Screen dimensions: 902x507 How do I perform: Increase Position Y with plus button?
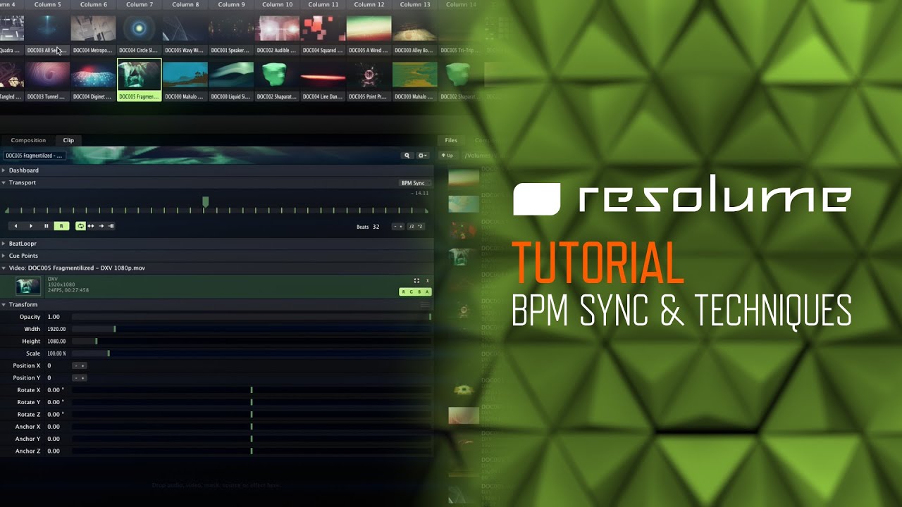click(83, 378)
